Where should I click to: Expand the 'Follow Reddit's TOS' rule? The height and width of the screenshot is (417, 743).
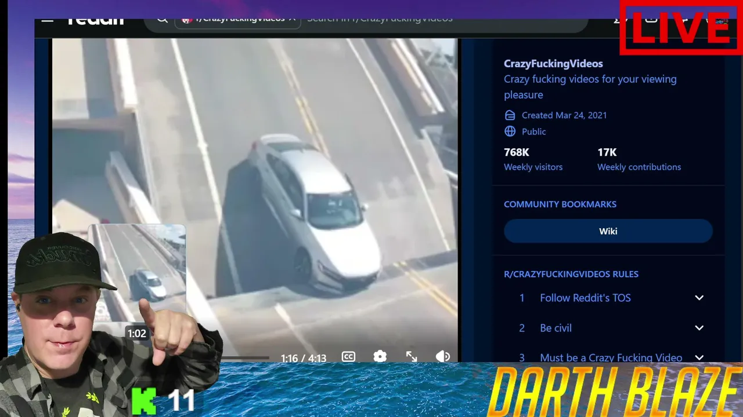tap(699, 298)
